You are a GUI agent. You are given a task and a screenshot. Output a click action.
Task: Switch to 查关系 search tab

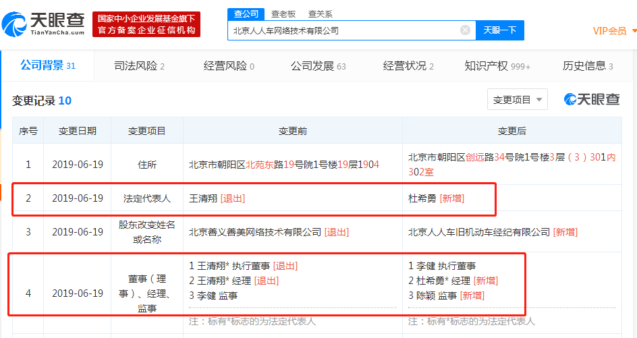(x=320, y=13)
